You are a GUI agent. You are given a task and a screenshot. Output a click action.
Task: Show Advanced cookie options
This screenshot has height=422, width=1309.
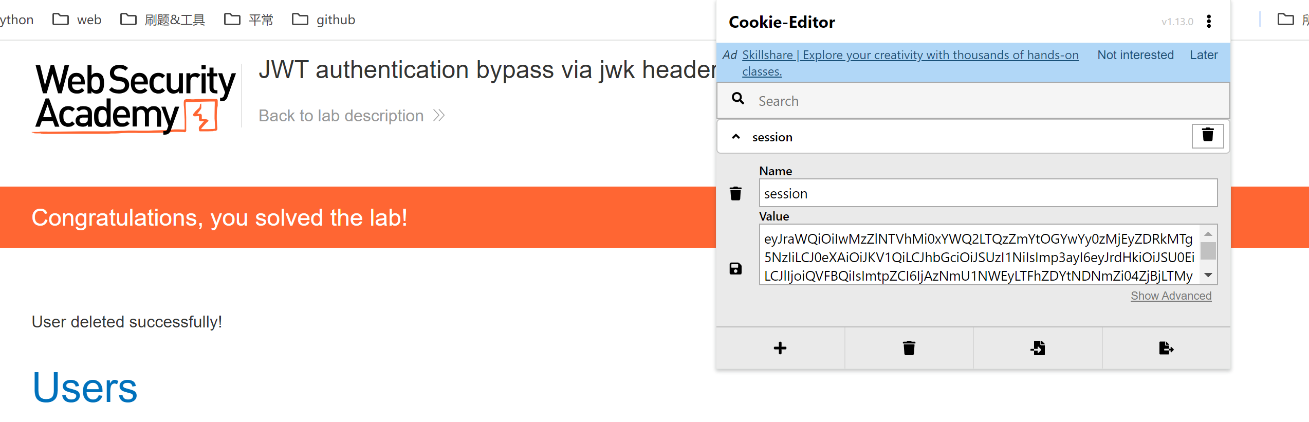point(1171,296)
